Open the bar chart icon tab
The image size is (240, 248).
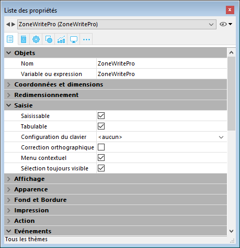tap(61, 39)
